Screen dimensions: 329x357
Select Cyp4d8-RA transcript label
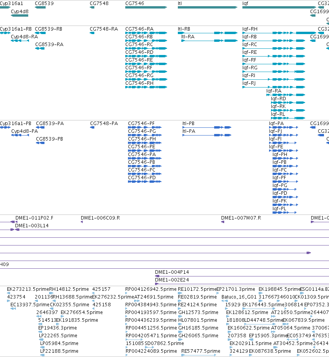(x=24, y=37)
